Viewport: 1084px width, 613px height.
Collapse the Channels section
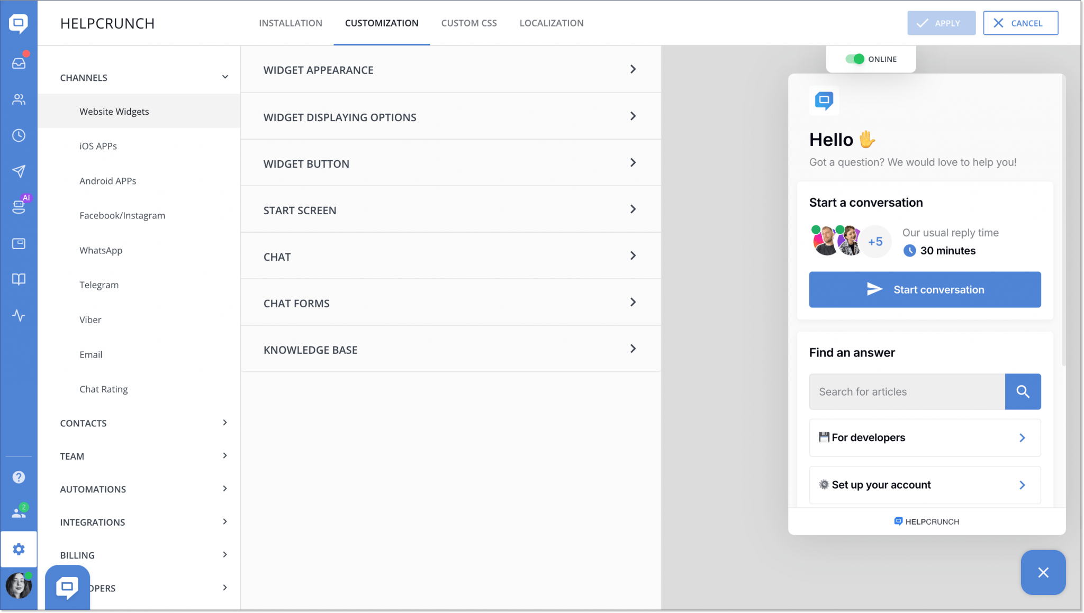225,77
